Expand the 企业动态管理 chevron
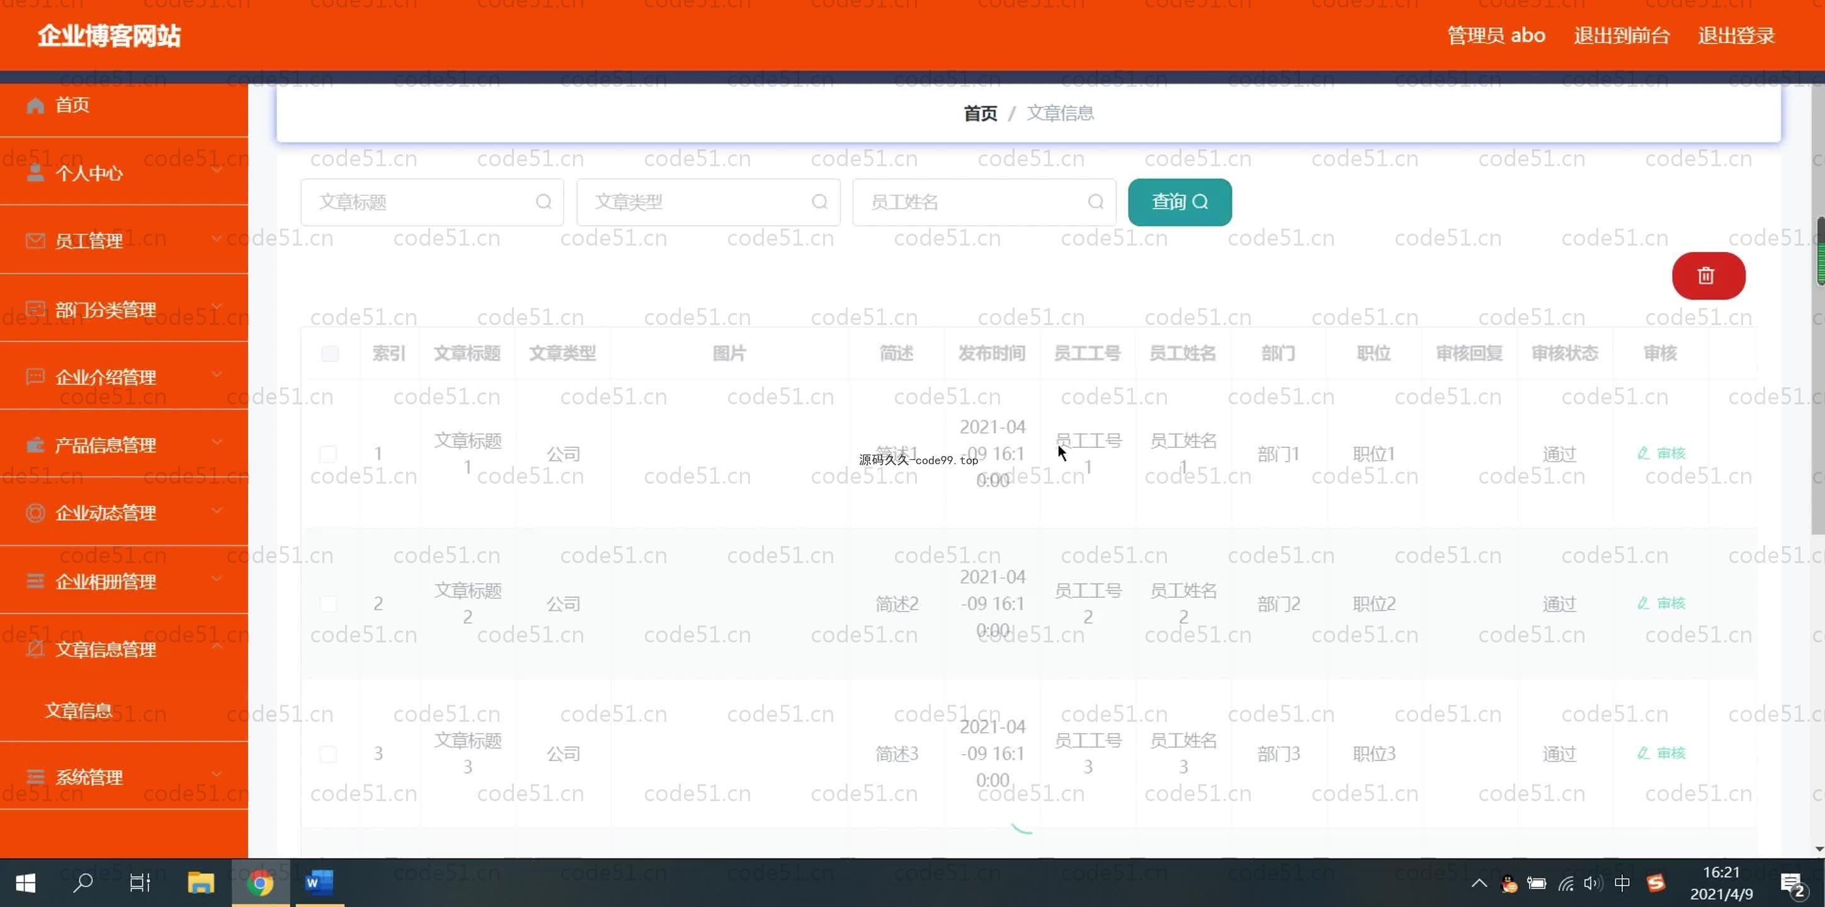The image size is (1825, 907). [217, 510]
